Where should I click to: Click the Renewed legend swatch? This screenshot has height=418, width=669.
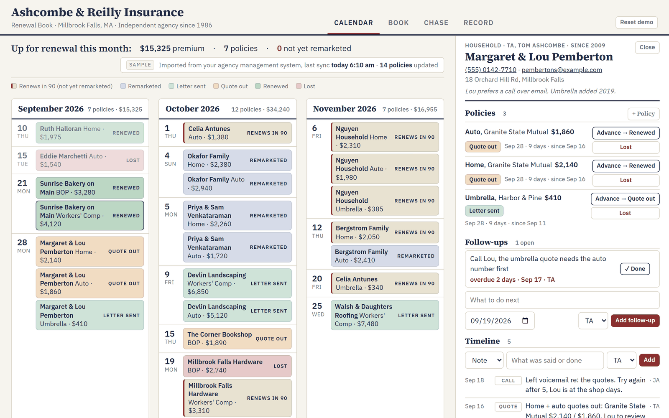pos(258,86)
